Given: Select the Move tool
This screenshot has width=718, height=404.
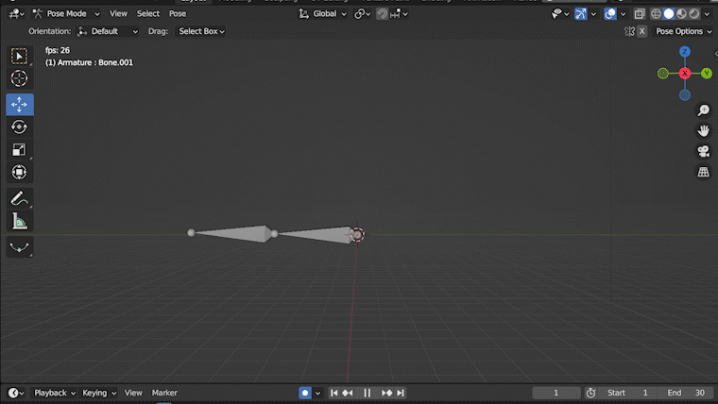Looking at the screenshot, I should 19,105.
